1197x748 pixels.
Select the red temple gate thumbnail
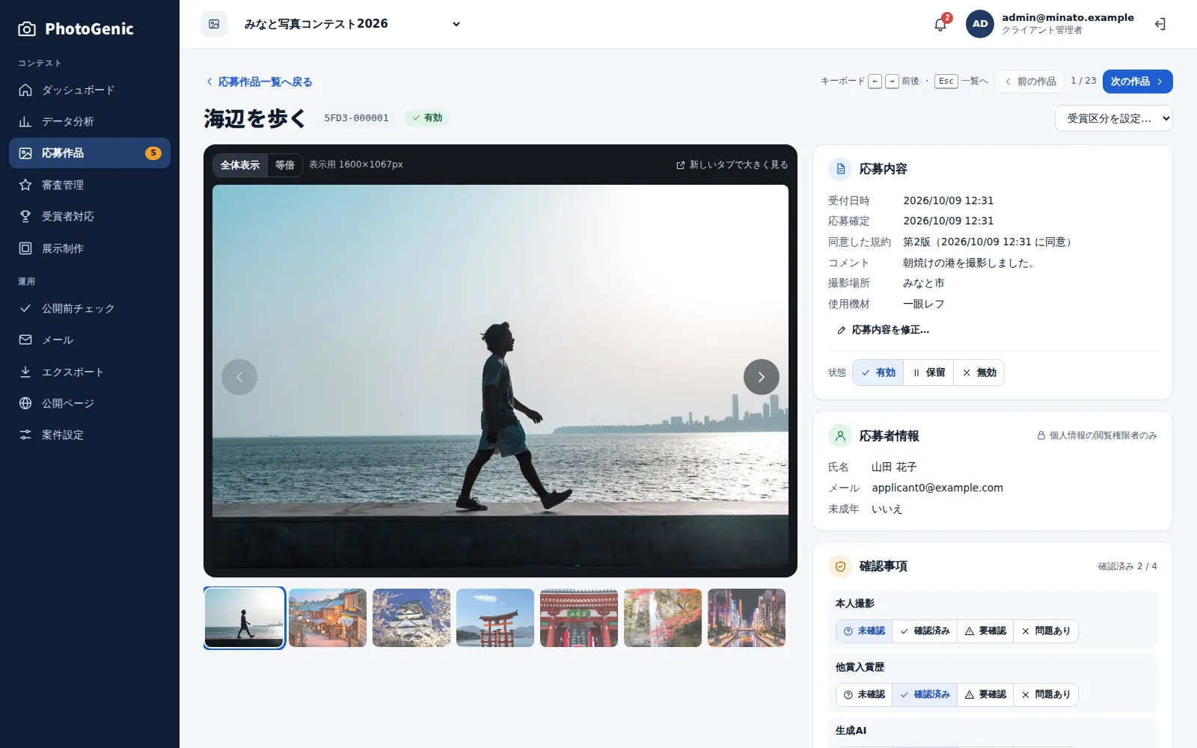click(x=579, y=618)
